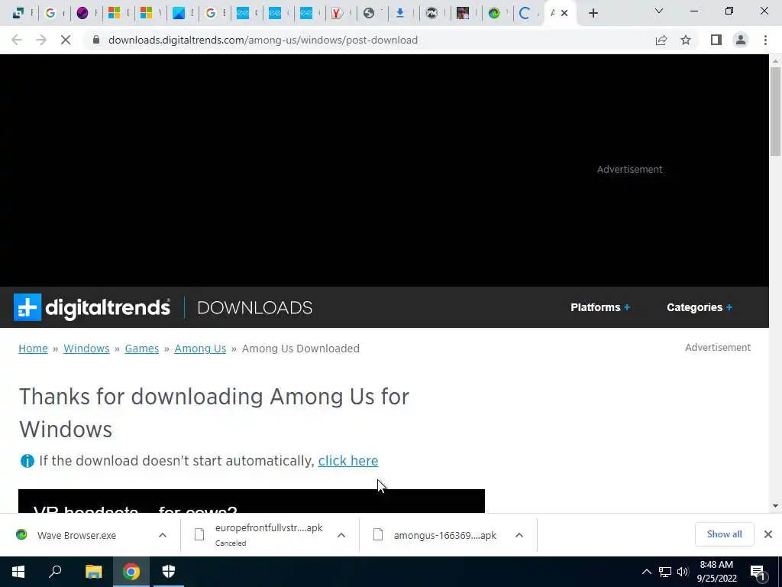View site security lock info
This screenshot has width=782, height=587.
(x=96, y=40)
